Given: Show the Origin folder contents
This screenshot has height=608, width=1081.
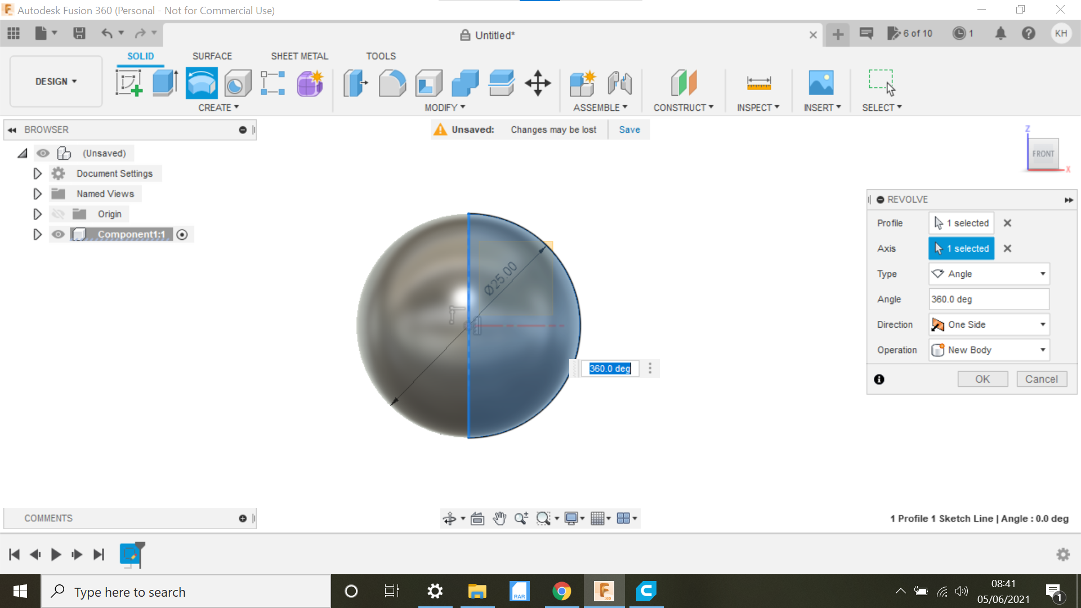Looking at the screenshot, I should (37, 214).
